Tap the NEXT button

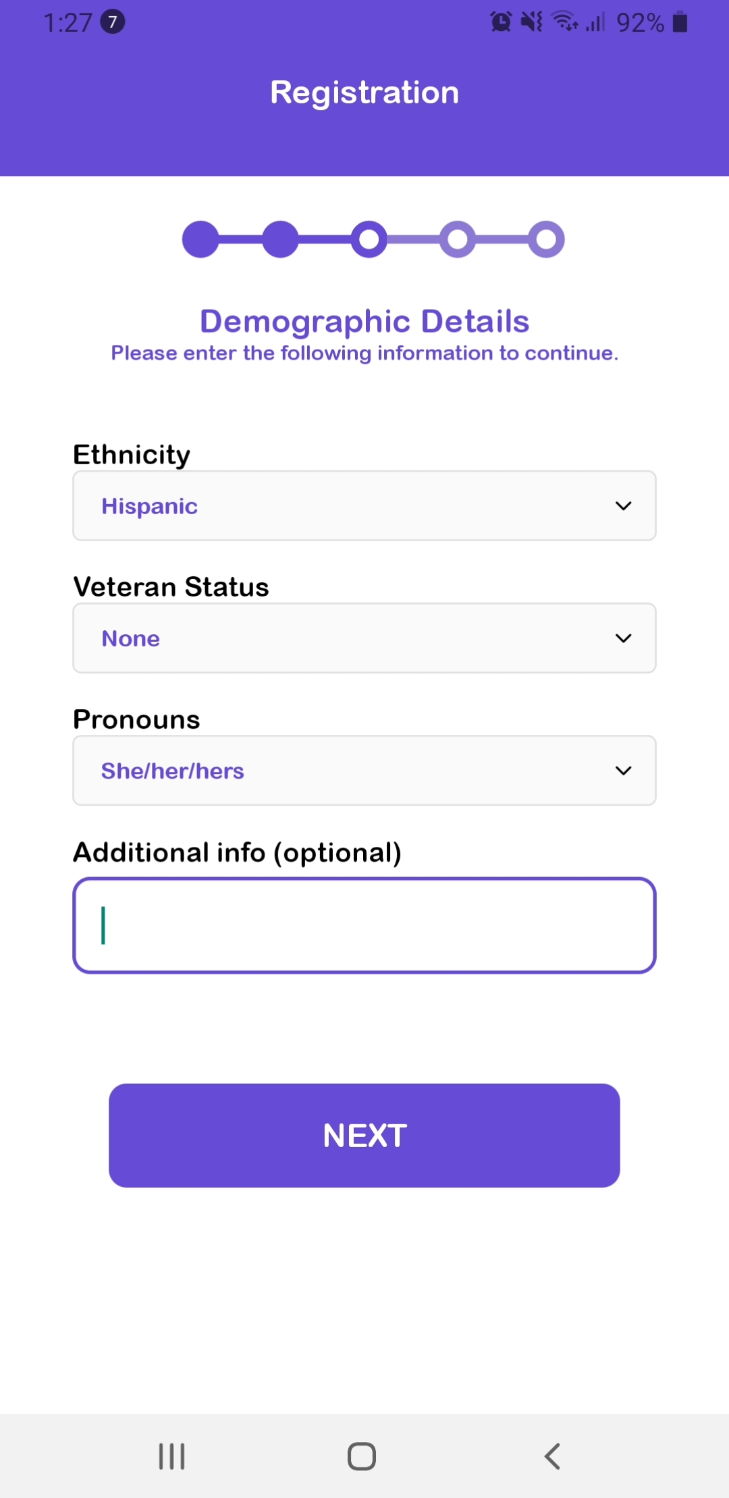pyautogui.click(x=364, y=1136)
